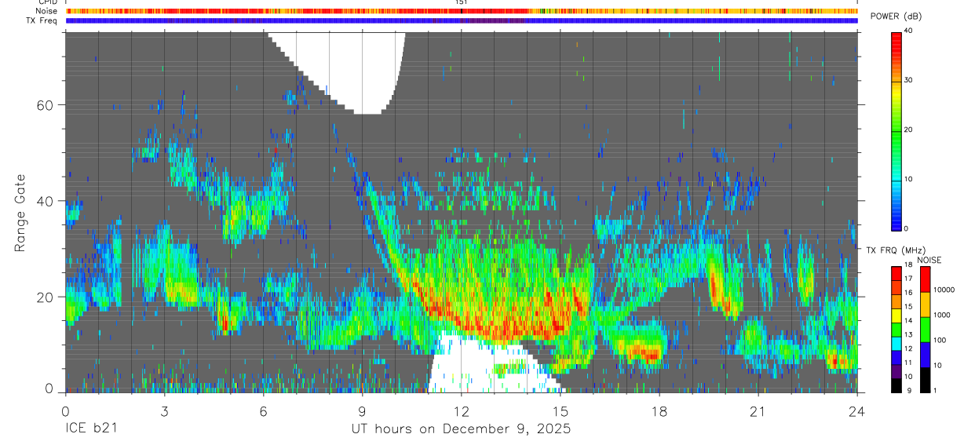Pick the cyan 12-13 MHz legend swatch
The image size is (964, 445).
click(x=896, y=344)
